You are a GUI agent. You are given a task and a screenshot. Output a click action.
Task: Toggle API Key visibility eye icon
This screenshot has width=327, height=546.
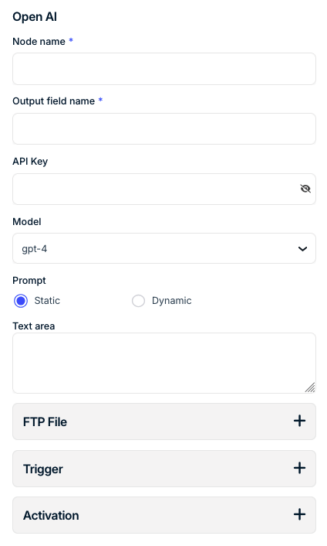pyautogui.click(x=305, y=189)
